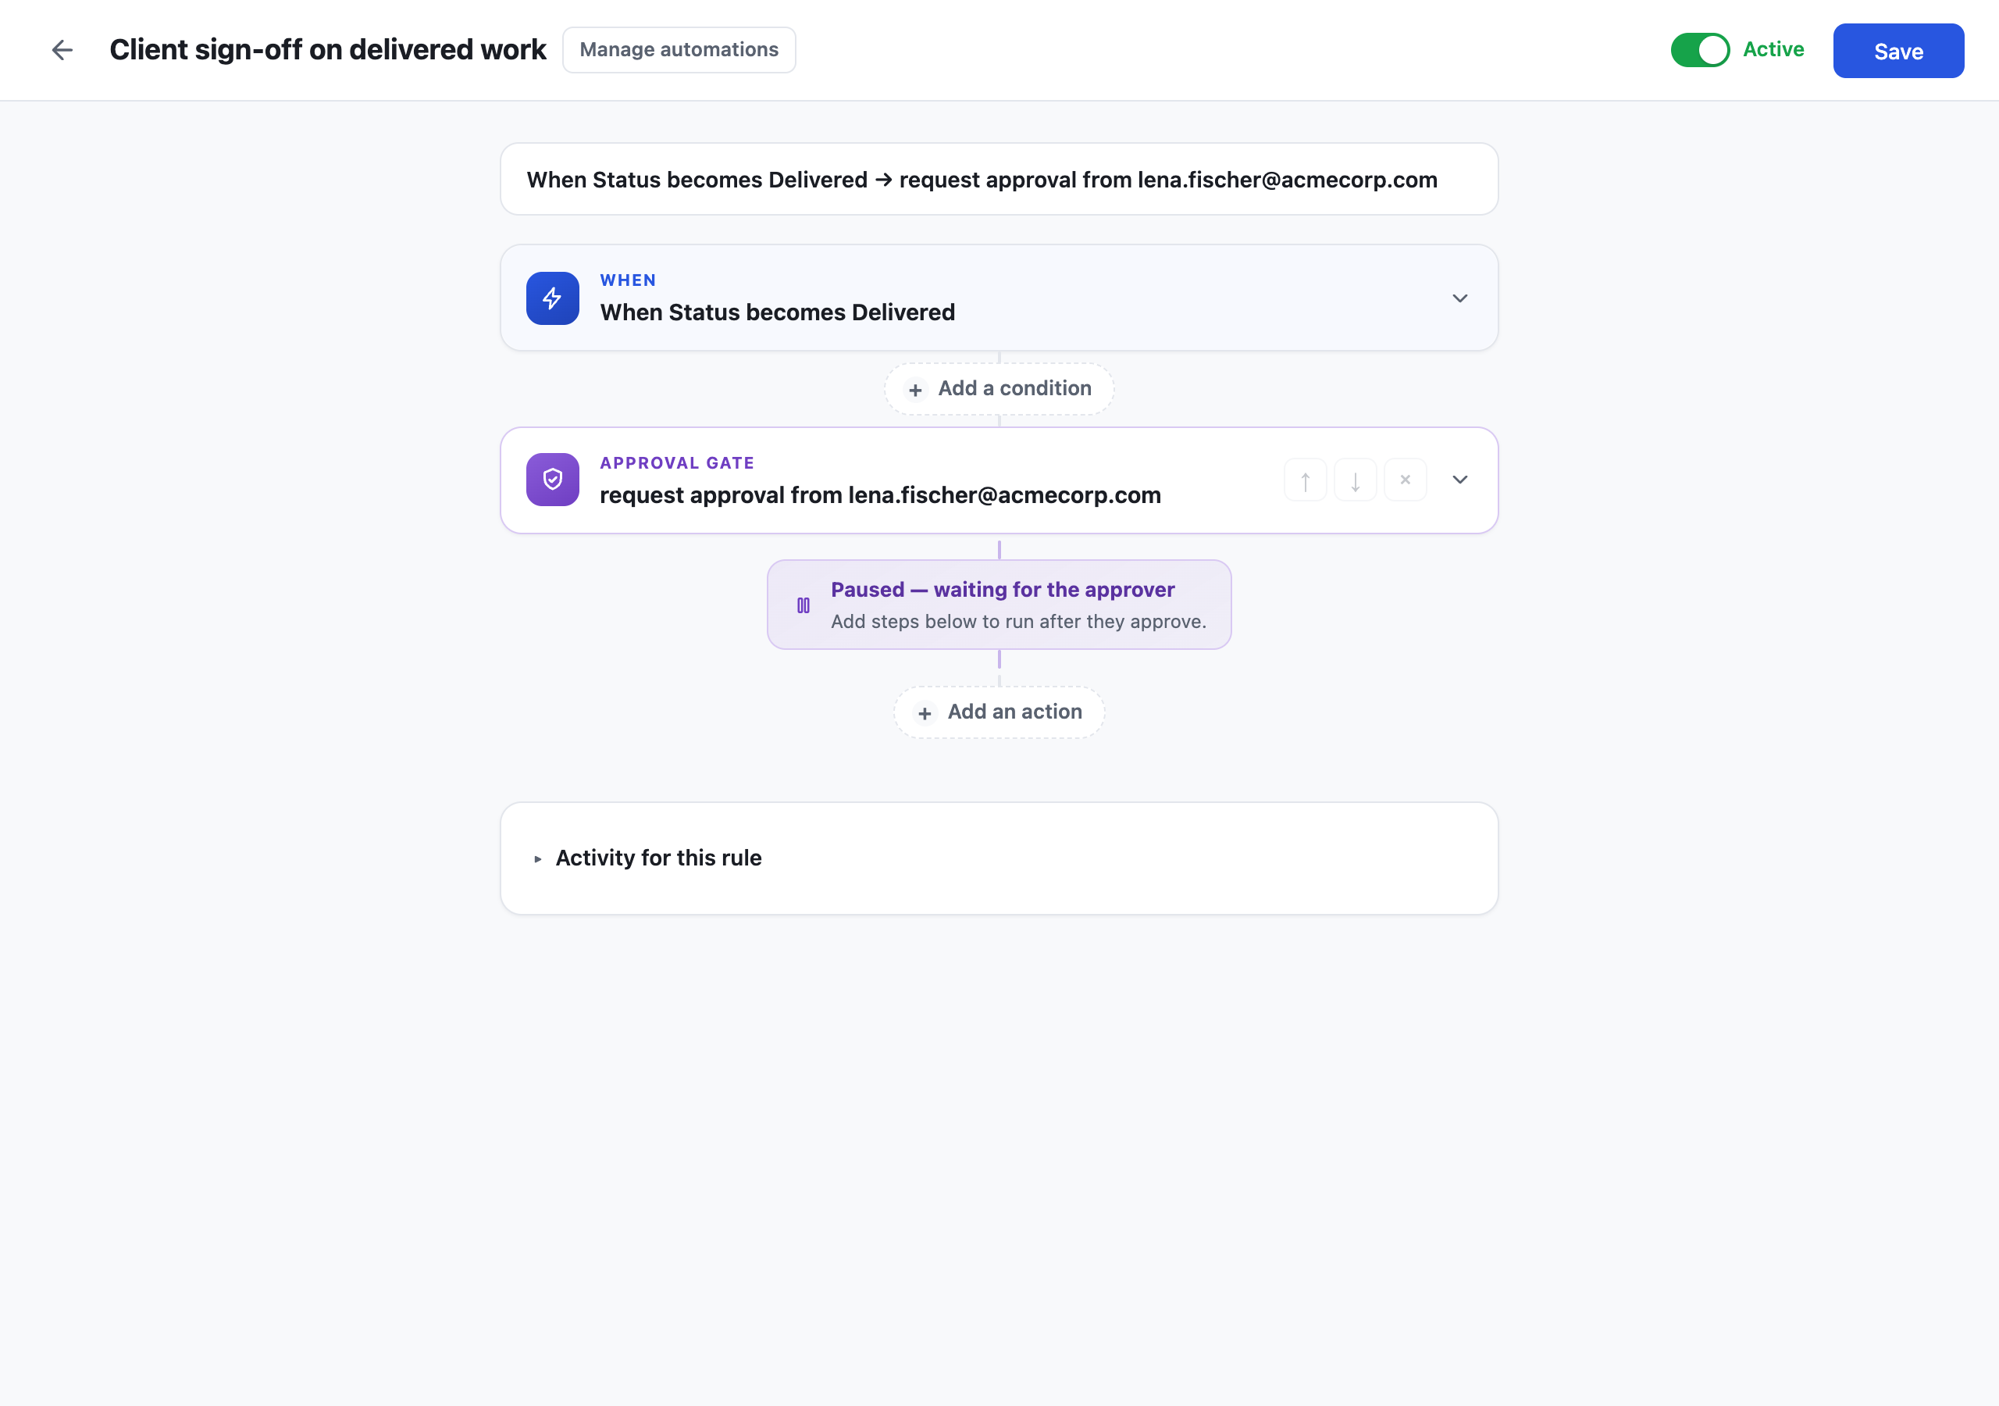The width and height of the screenshot is (1999, 1406).
Task: Edit the rule summary text field
Action: pyautogui.click(x=999, y=180)
